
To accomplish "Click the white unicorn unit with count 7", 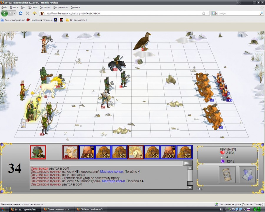I will (48, 89).
